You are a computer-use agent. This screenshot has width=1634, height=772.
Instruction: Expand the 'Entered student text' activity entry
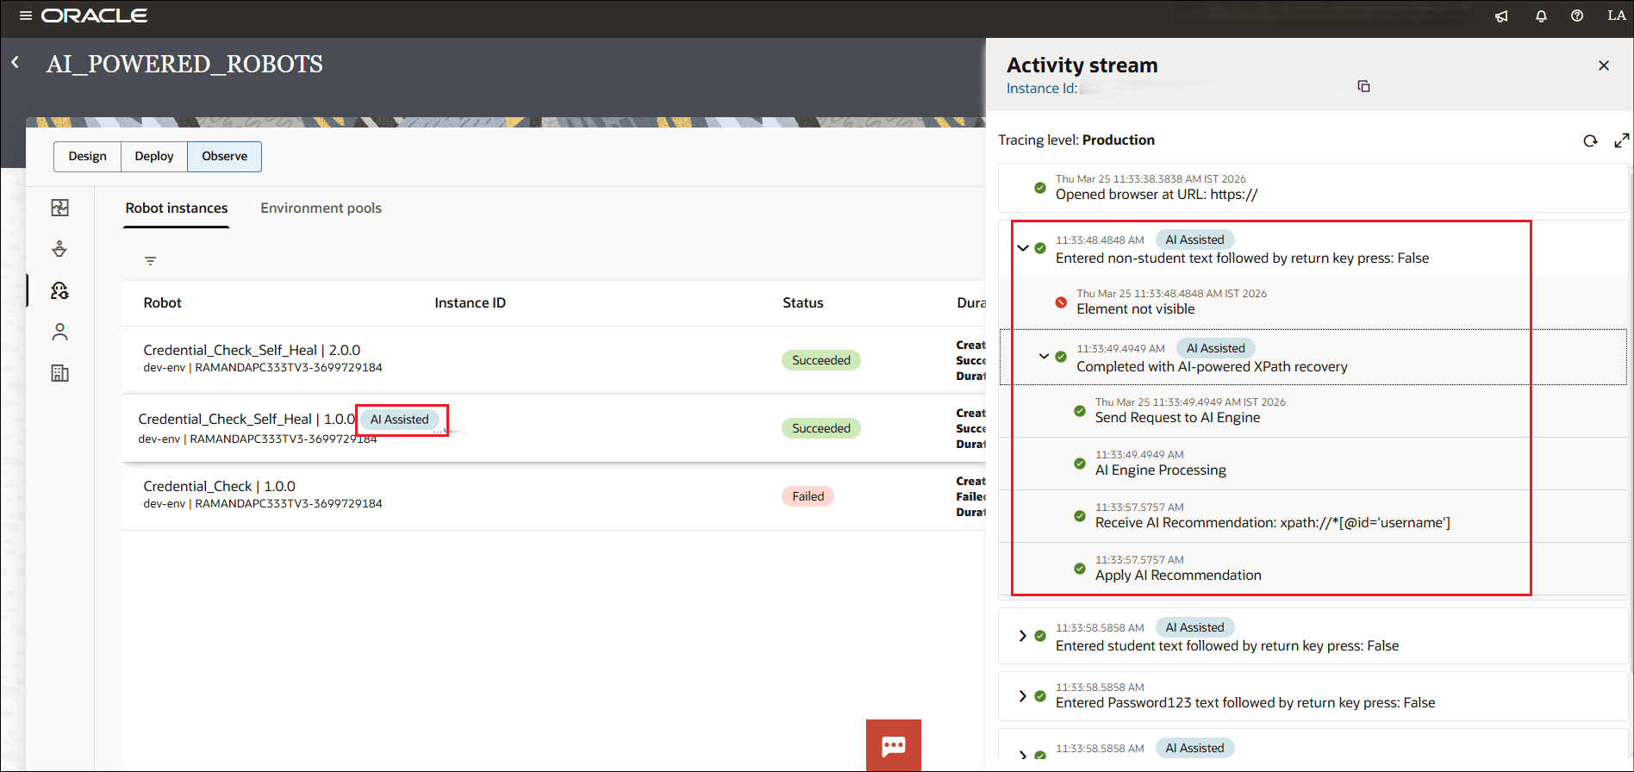[1023, 636]
